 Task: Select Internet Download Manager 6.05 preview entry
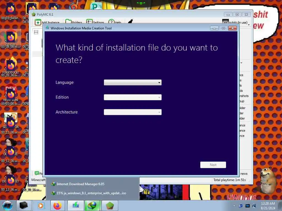click(x=93, y=184)
